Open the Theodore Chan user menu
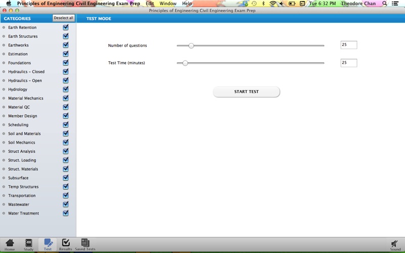Viewport: 405px width, 253px height. (358, 4)
